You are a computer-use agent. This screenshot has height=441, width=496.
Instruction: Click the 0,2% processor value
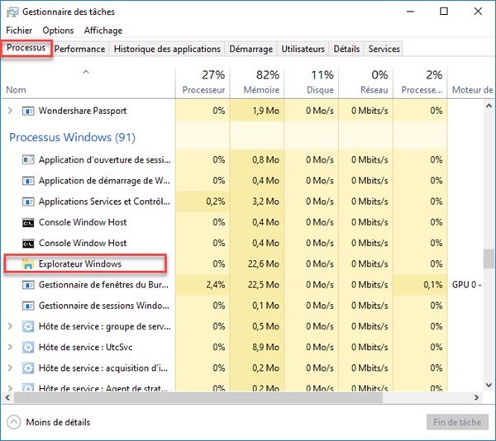coord(216,202)
